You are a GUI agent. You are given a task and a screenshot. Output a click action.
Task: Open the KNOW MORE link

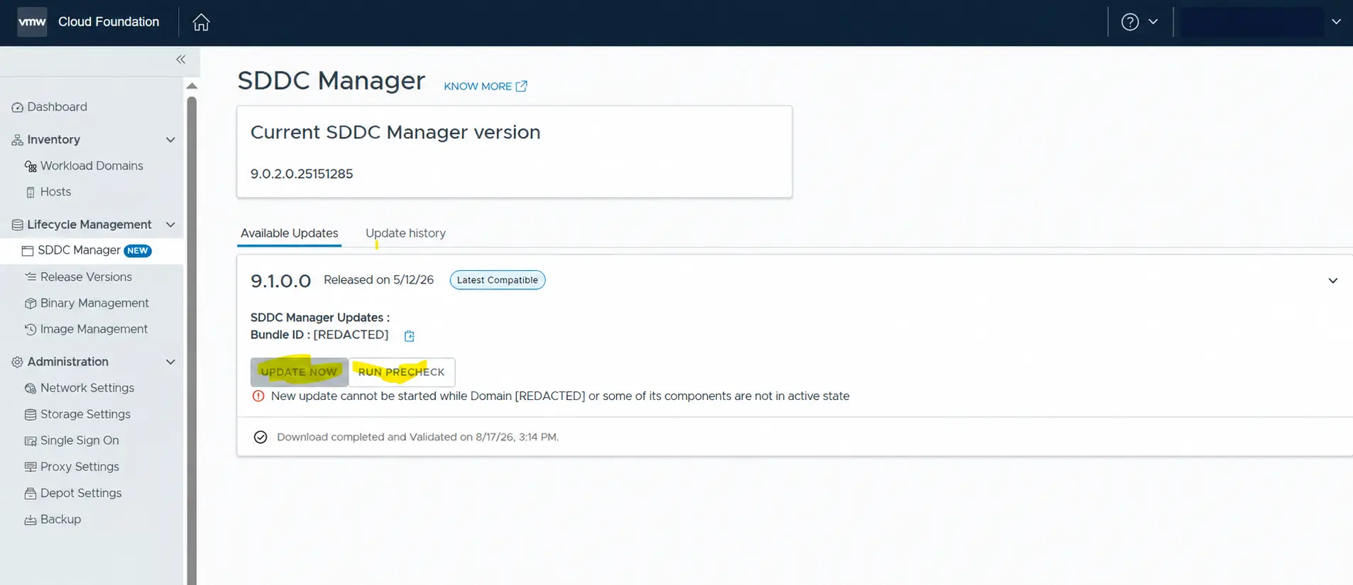[478, 87]
